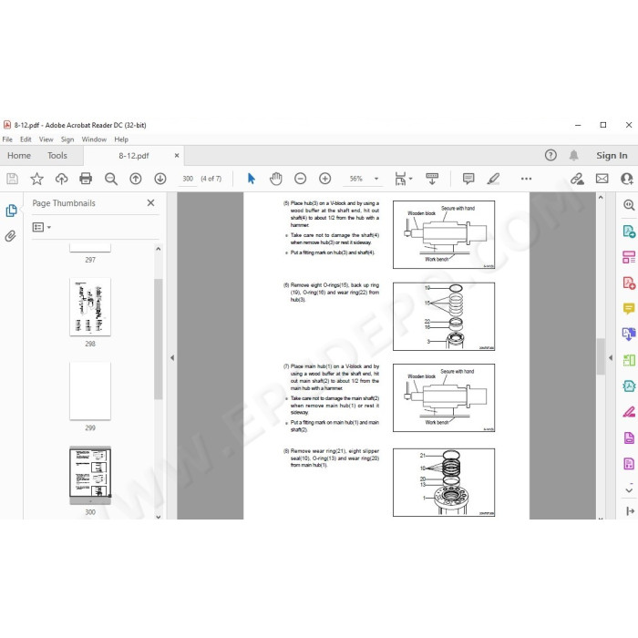
Task: Open the Window menu
Action: pos(94,139)
